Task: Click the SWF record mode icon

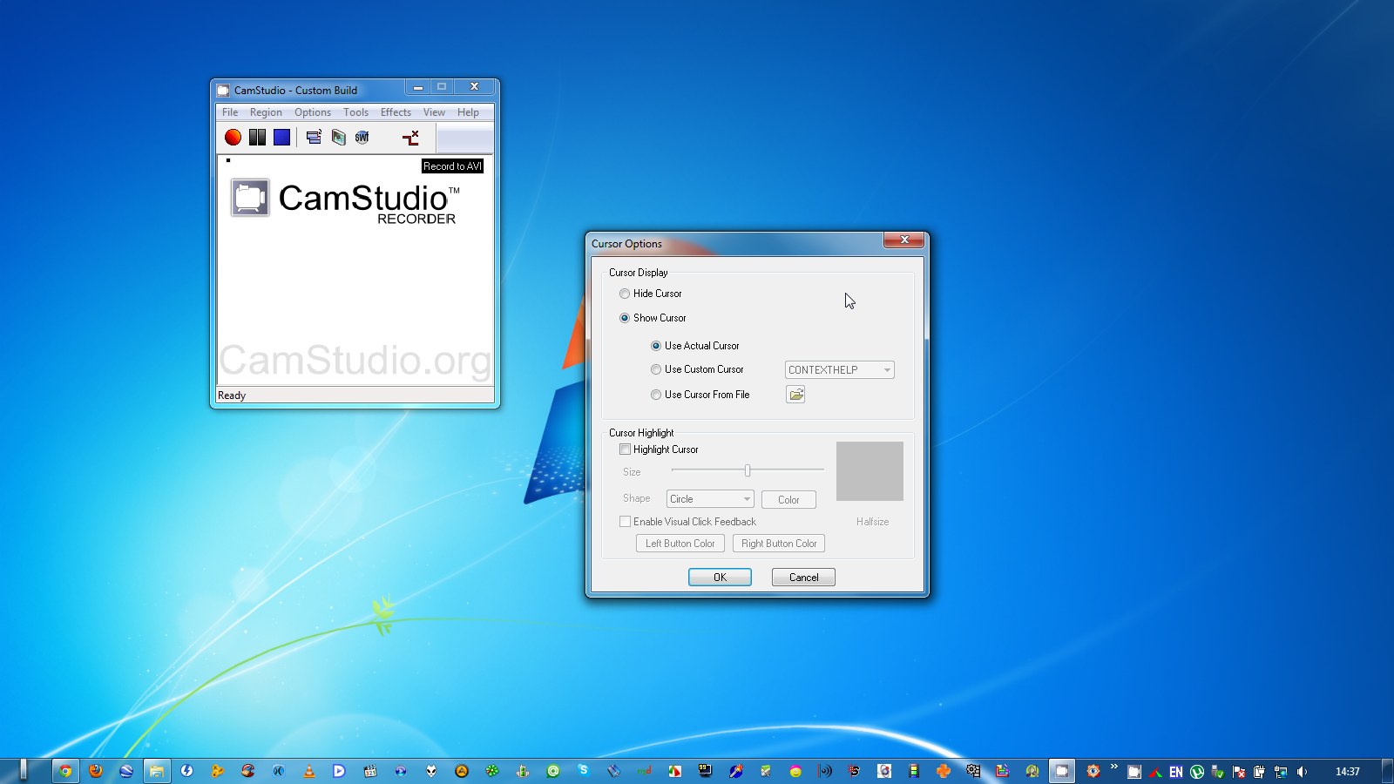Action: [362, 138]
